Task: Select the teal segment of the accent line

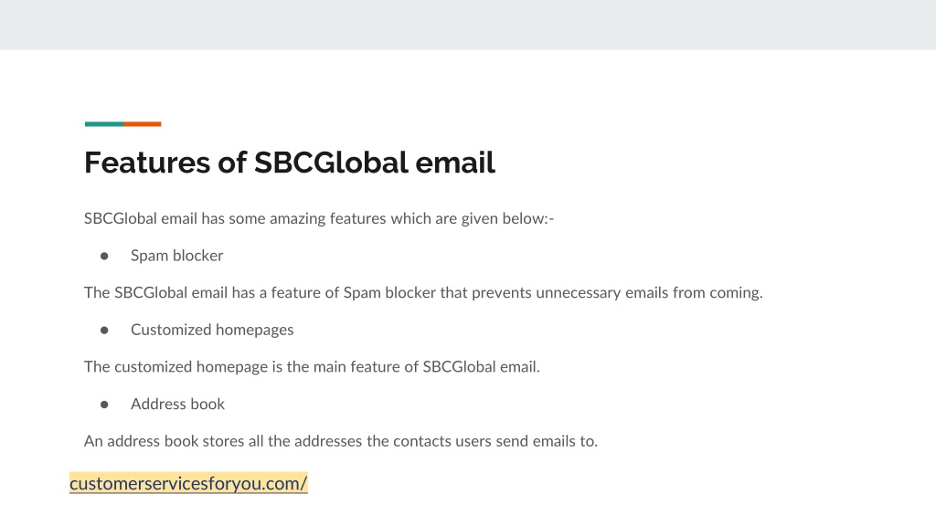Action: coord(104,124)
